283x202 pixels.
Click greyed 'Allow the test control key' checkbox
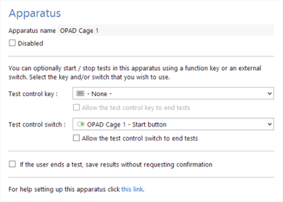(76, 108)
